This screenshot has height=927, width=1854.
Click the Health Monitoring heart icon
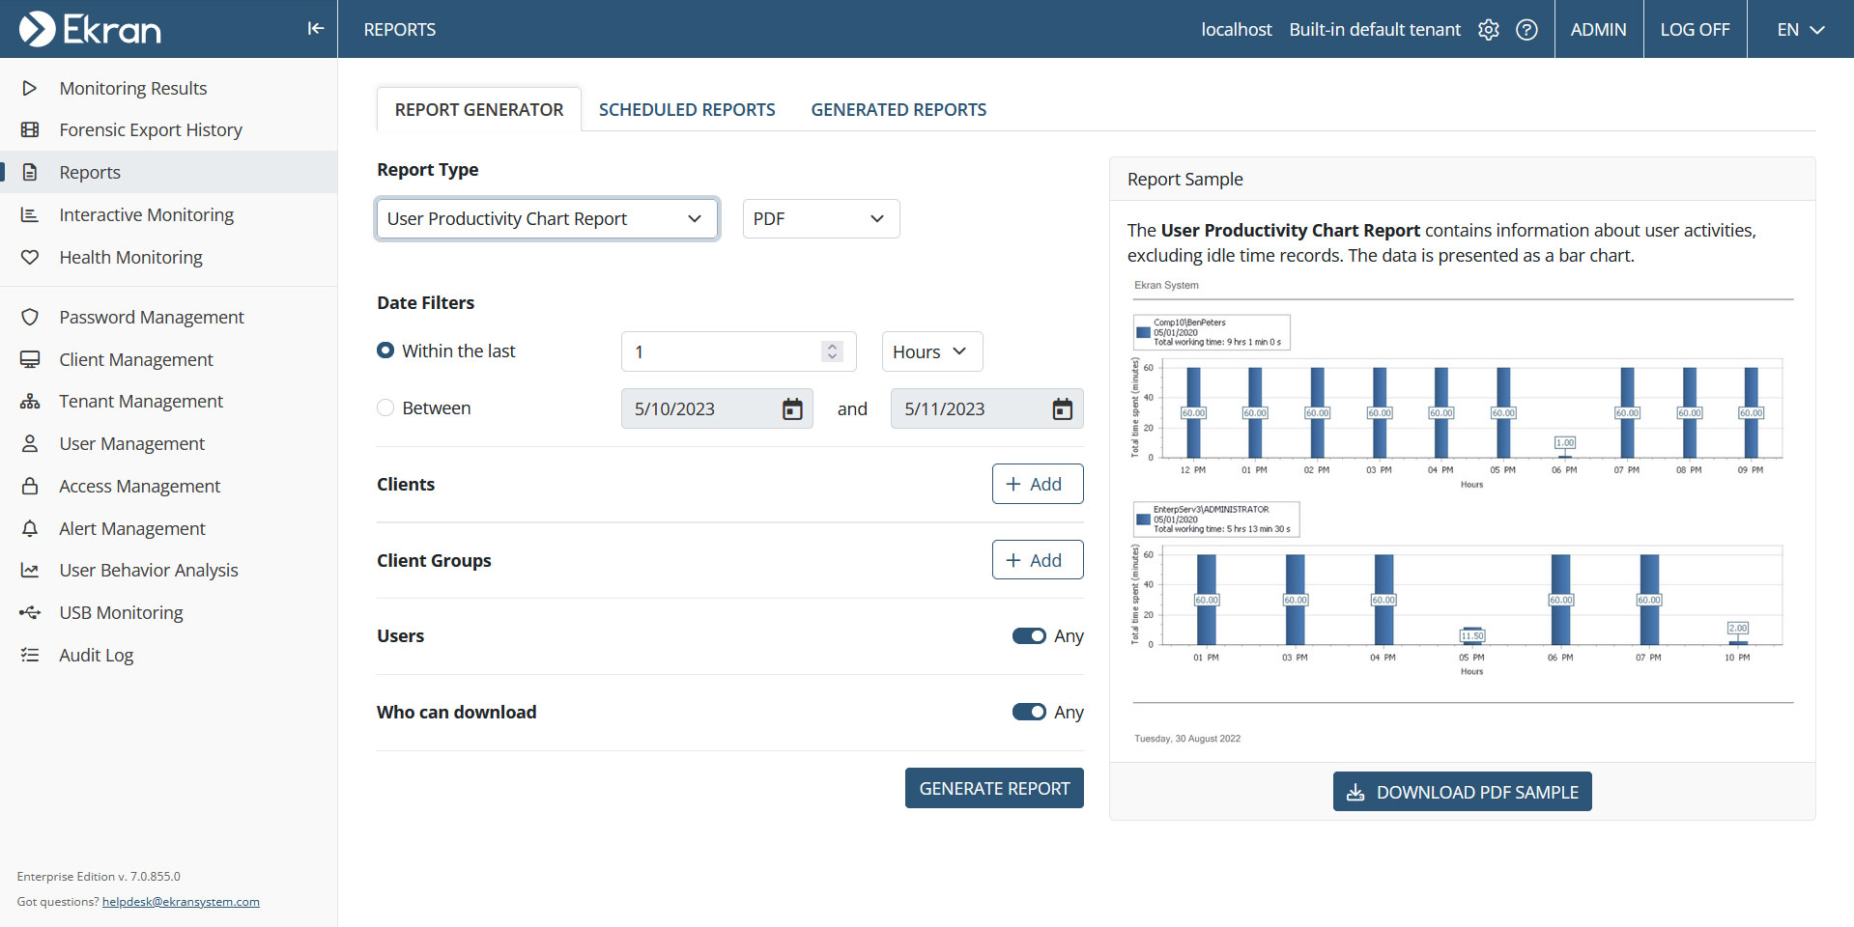(x=30, y=257)
